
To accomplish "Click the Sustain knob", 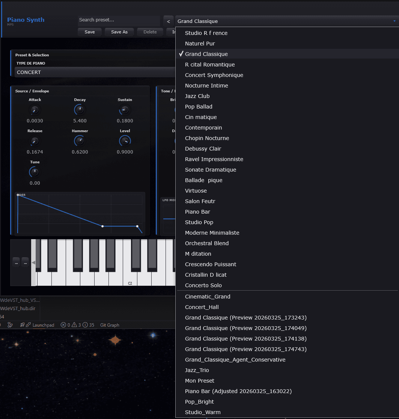I will (x=125, y=110).
